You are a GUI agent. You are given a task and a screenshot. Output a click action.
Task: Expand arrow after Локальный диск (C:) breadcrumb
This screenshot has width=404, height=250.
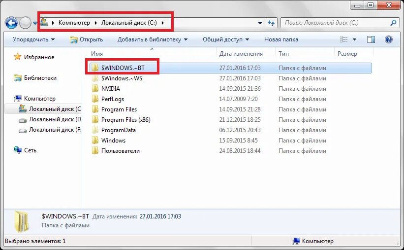(163, 23)
